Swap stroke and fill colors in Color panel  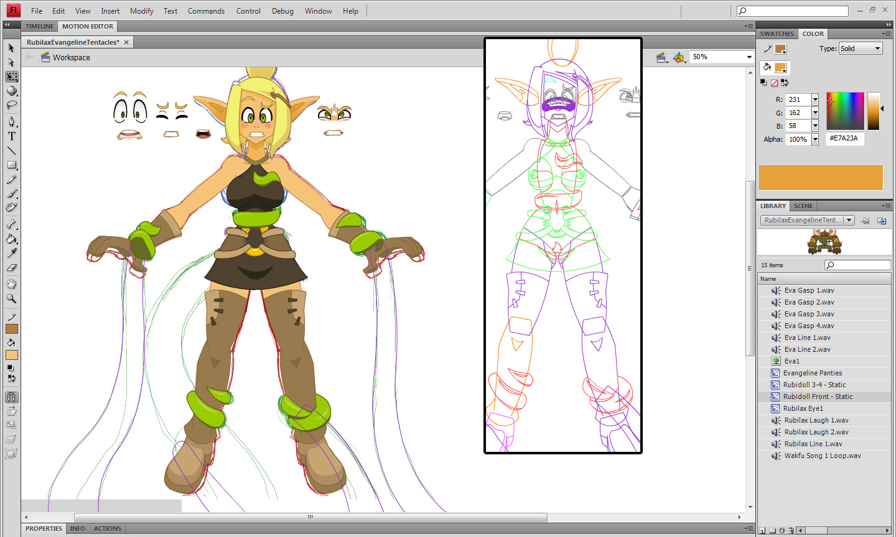(785, 83)
